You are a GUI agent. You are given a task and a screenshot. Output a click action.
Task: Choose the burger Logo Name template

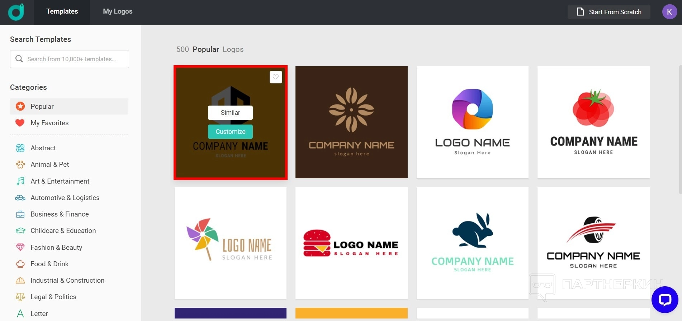coord(351,243)
